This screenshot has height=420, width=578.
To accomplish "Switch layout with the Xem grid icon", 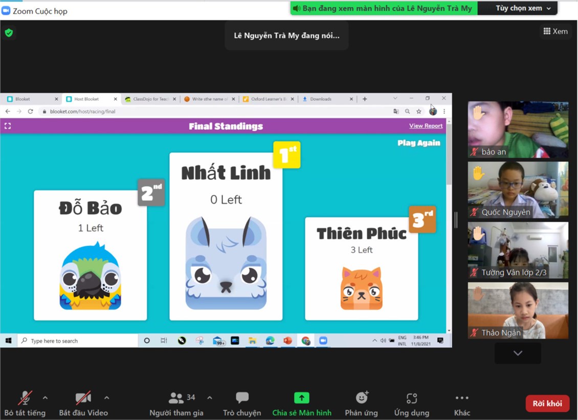I will click(x=555, y=31).
